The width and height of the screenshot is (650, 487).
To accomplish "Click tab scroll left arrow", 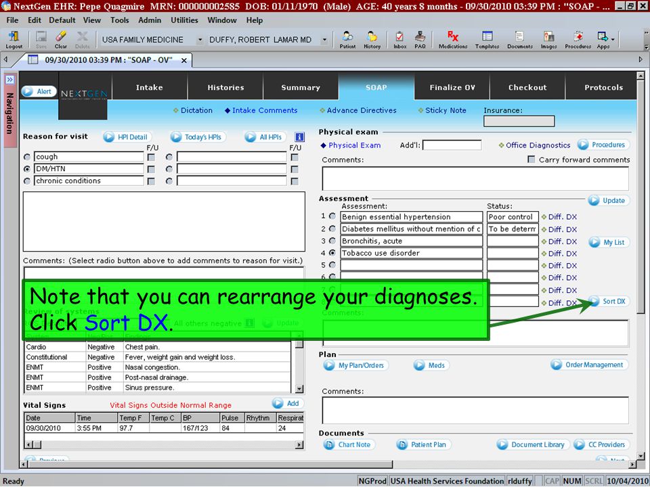I will click(x=6, y=60).
